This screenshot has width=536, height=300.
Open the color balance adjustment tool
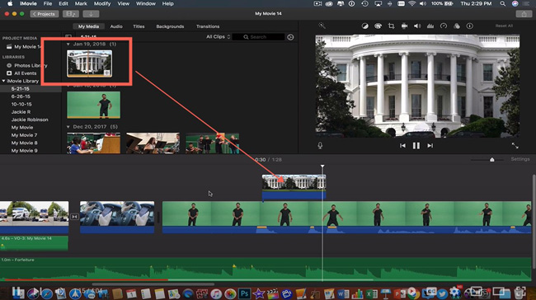click(x=364, y=26)
